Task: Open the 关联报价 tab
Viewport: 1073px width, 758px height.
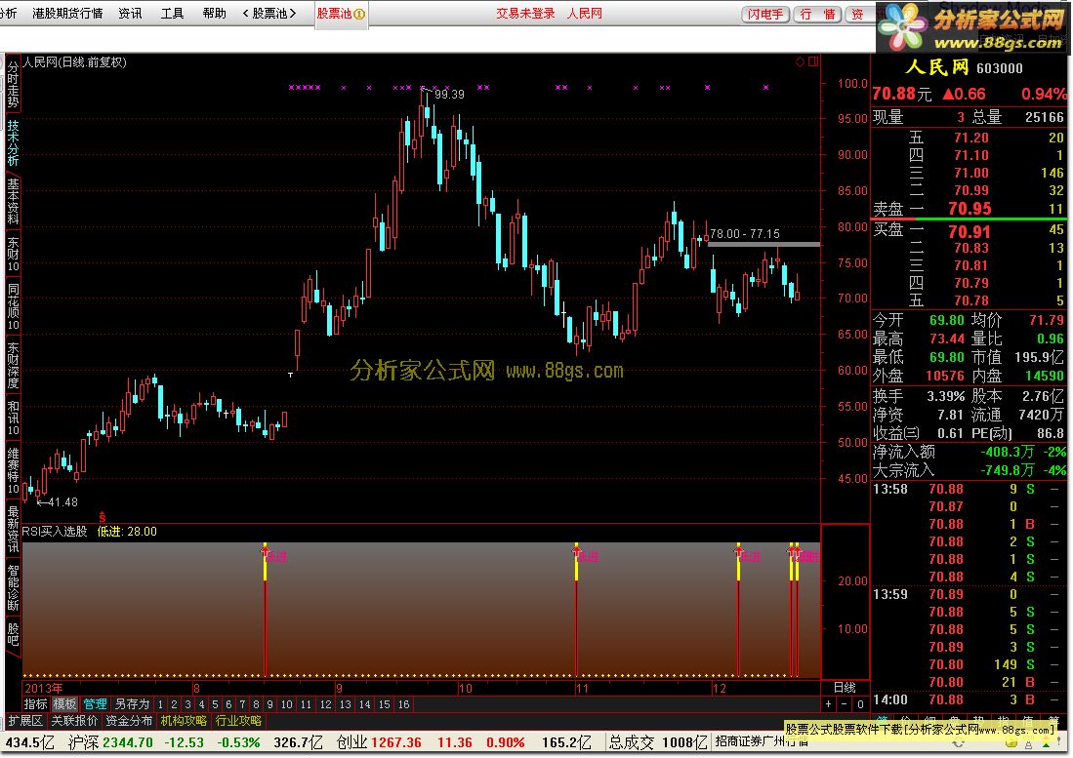Action: tap(74, 720)
